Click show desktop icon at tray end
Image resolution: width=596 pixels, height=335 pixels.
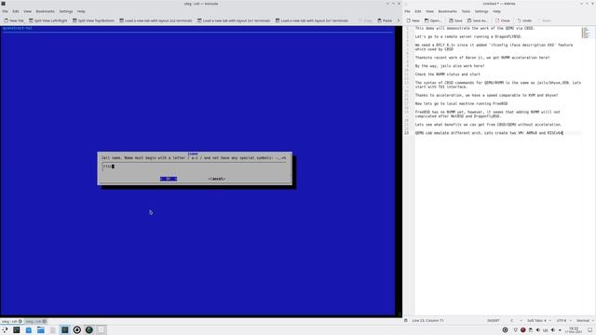click(589, 330)
